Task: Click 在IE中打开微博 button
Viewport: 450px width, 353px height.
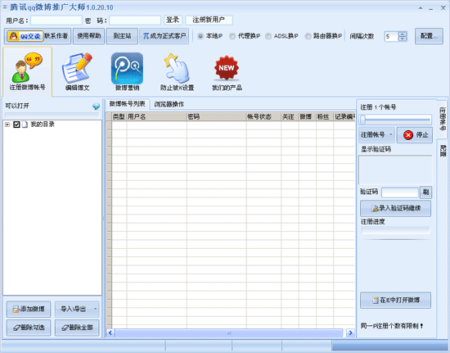Action: 395,300
